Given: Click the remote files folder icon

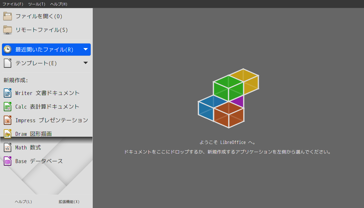Looking at the screenshot, I should point(8,30).
